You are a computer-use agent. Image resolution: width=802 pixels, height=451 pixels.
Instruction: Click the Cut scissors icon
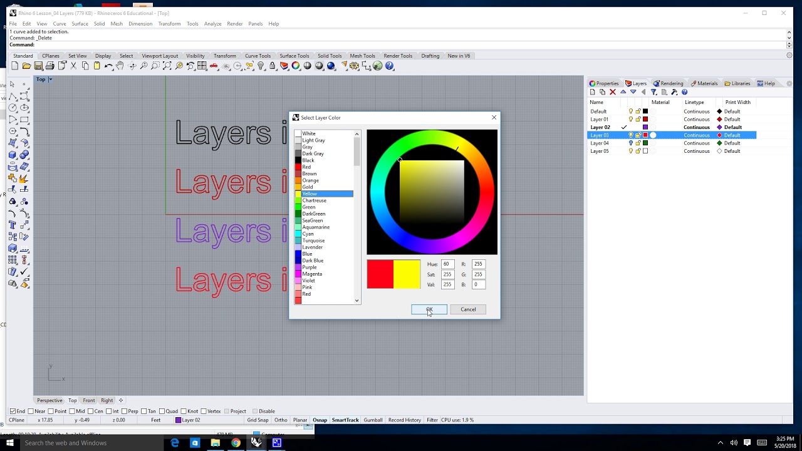pos(73,66)
